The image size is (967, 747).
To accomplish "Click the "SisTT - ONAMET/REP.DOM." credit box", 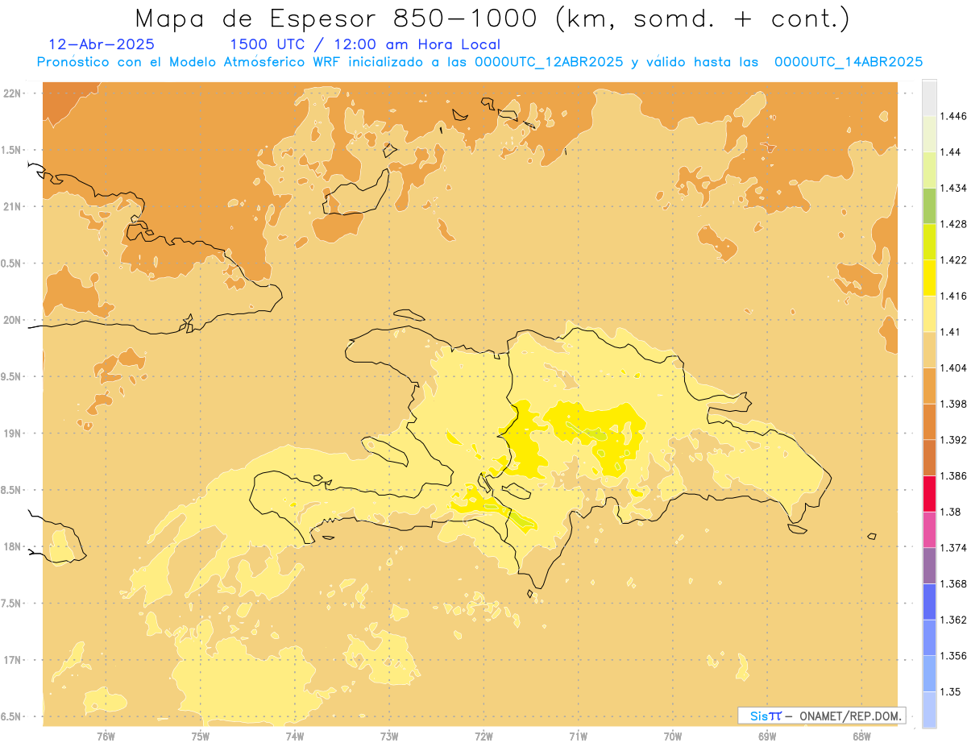I will (821, 716).
